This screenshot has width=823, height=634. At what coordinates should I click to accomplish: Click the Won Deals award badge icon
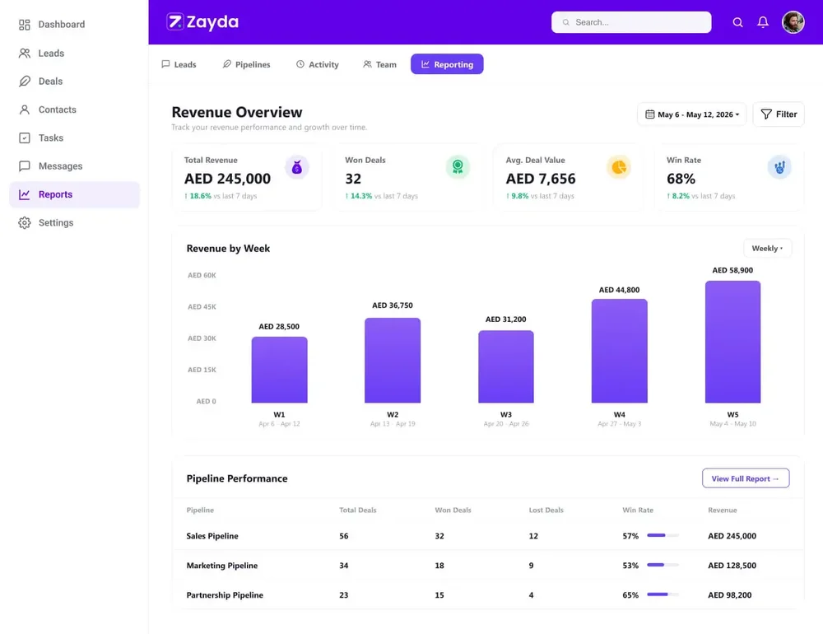458,167
